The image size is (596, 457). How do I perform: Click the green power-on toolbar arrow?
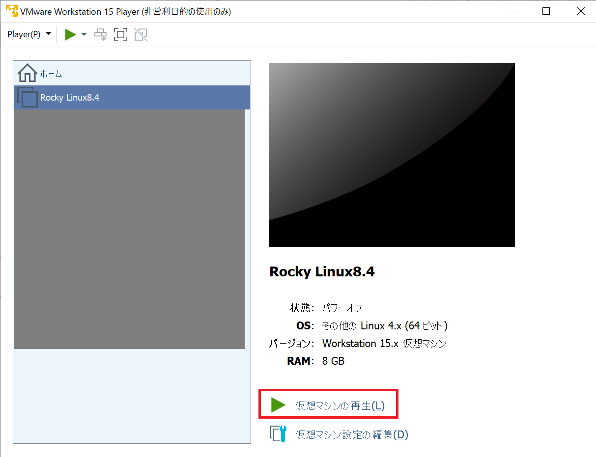pyautogui.click(x=71, y=34)
